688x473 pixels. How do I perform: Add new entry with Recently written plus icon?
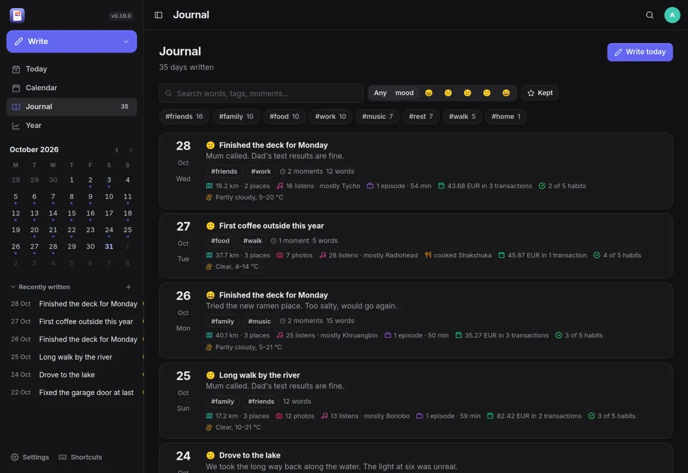click(x=128, y=287)
